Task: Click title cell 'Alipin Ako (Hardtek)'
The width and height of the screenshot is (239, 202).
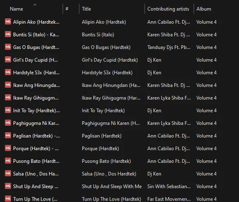Action: 104,22
